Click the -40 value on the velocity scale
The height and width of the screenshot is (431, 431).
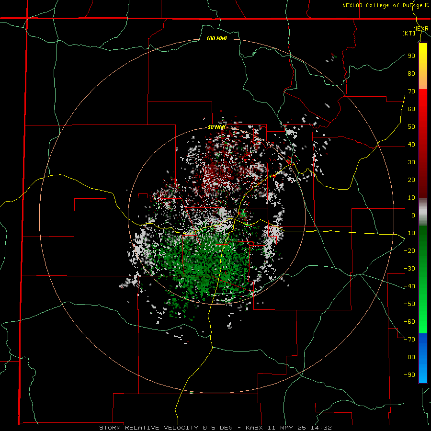coord(409,286)
